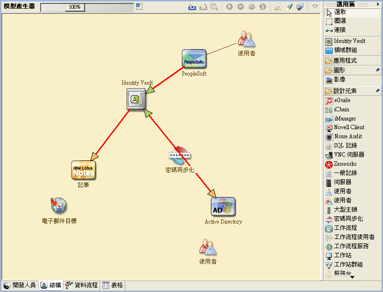Pick Novell Client palette item
The height and width of the screenshot is (292, 383).
point(353,128)
